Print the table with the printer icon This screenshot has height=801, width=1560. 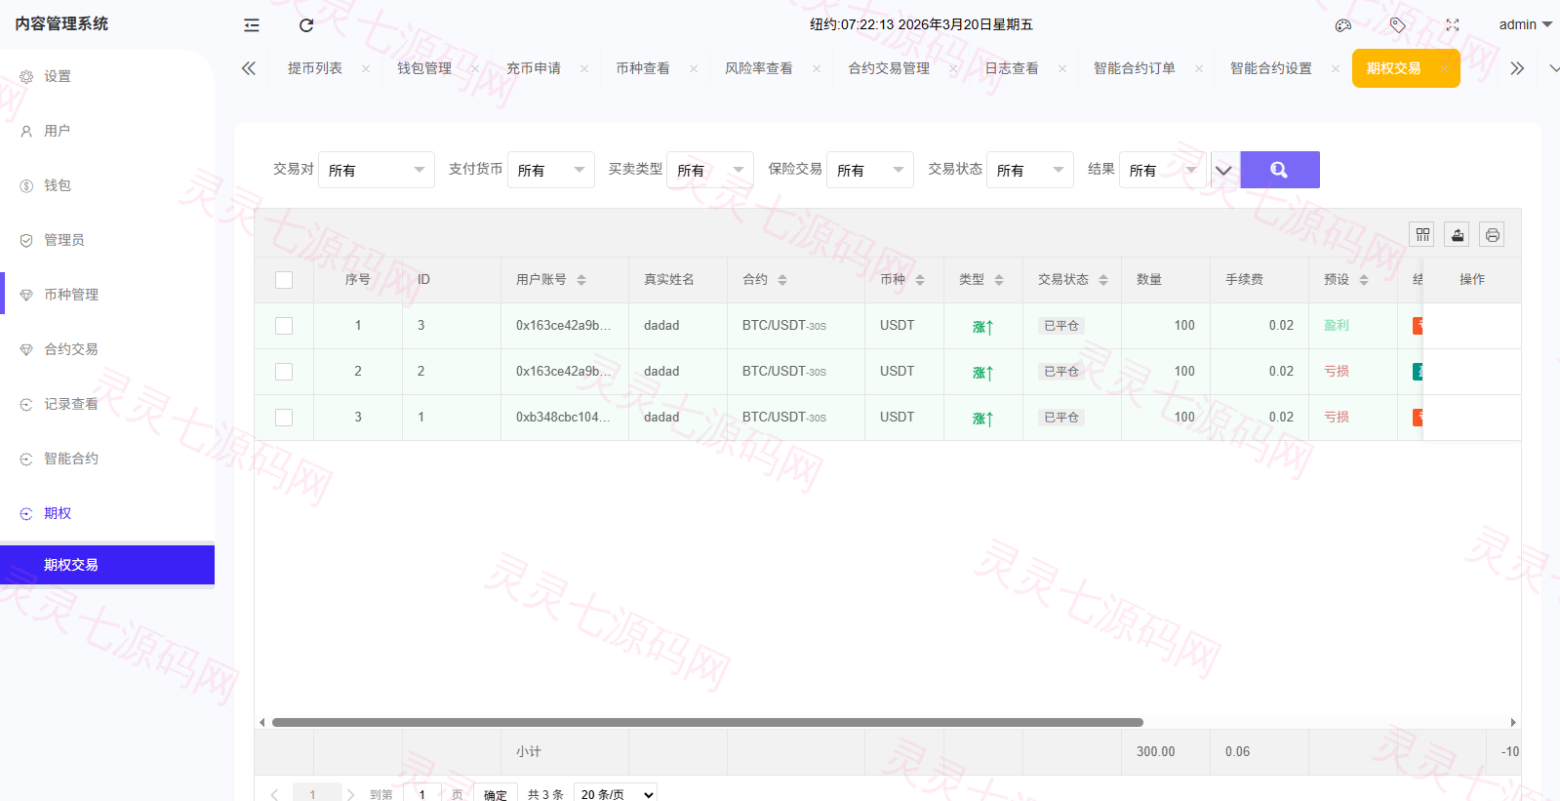(1492, 234)
